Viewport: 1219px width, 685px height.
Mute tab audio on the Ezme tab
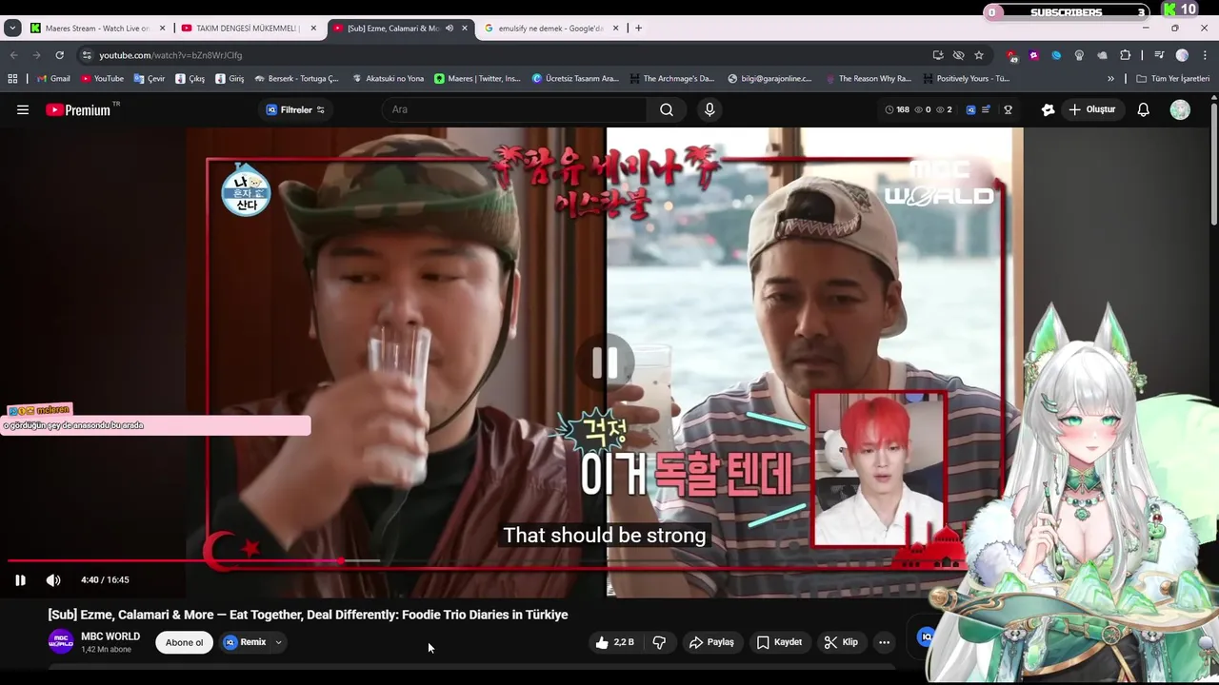point(450,29)
